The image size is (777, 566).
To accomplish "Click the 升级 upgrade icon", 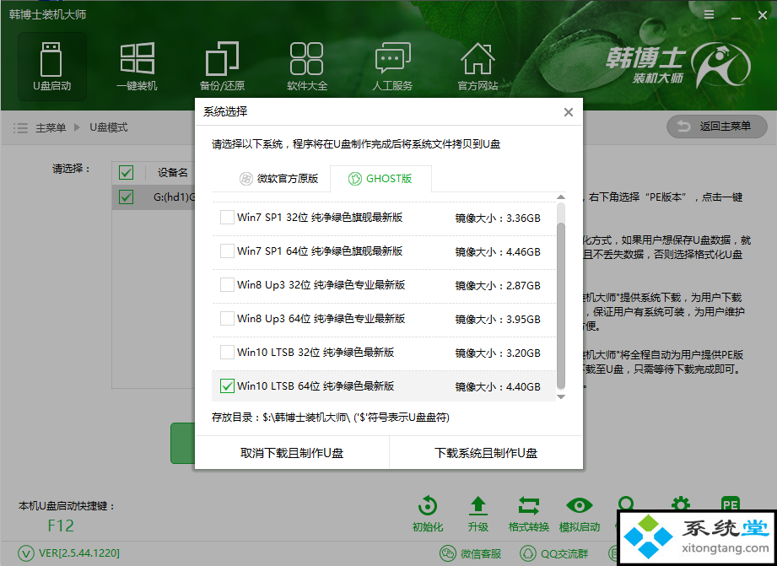I will (478, 513).
